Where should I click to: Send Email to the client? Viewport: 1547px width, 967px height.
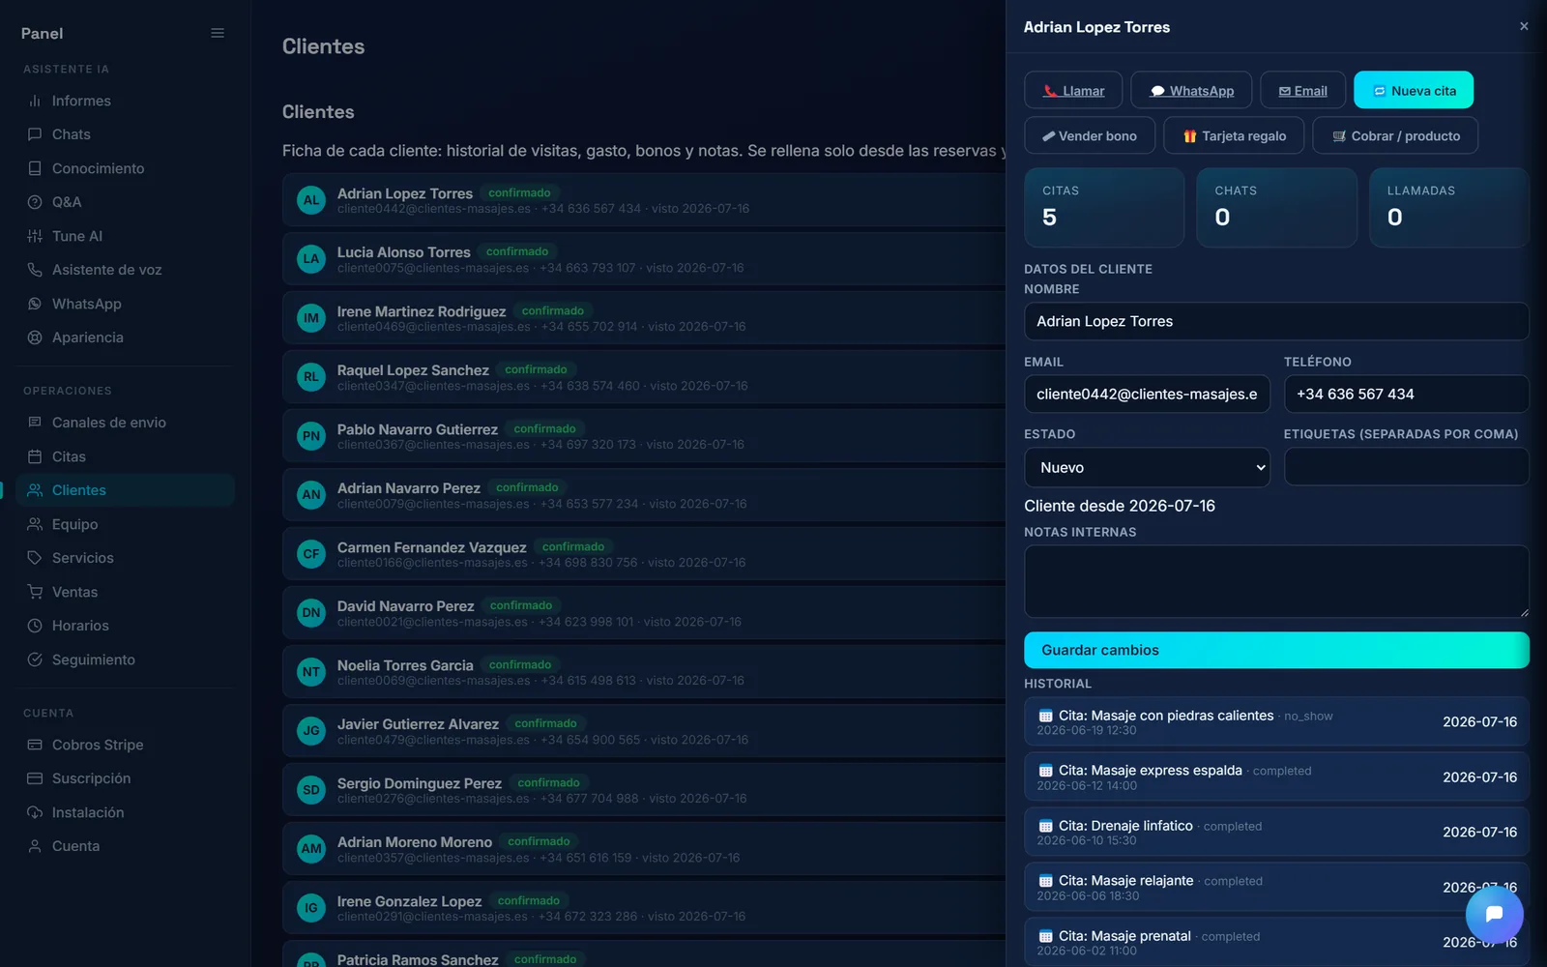pyautogui.click(x=1303, y=90)
